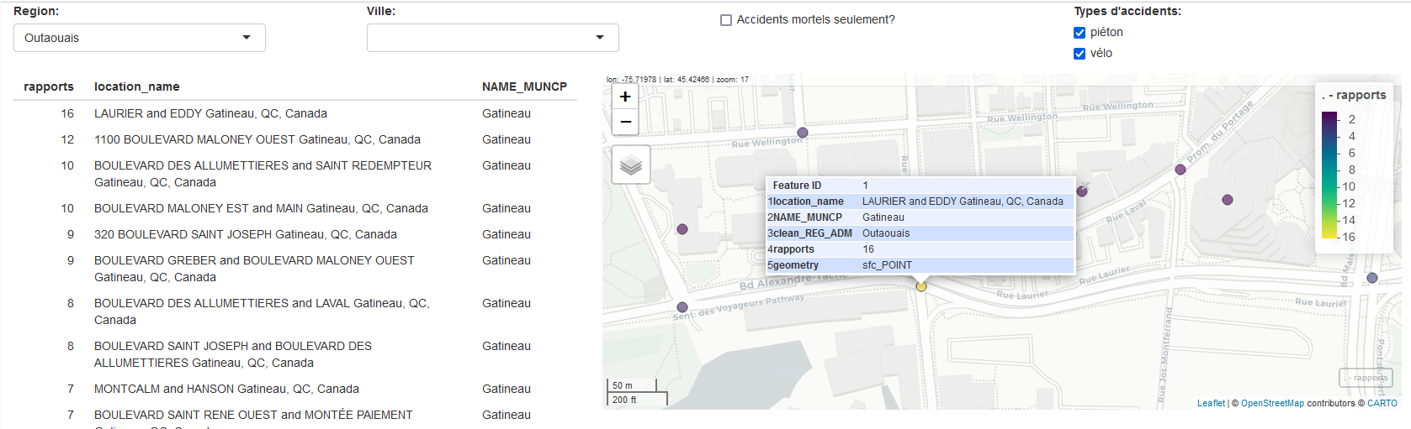Click the yellow Laurier and Eddy accident marker
Image resolution: width=1411 pixels, height=429 pixels.
point(921,286)
